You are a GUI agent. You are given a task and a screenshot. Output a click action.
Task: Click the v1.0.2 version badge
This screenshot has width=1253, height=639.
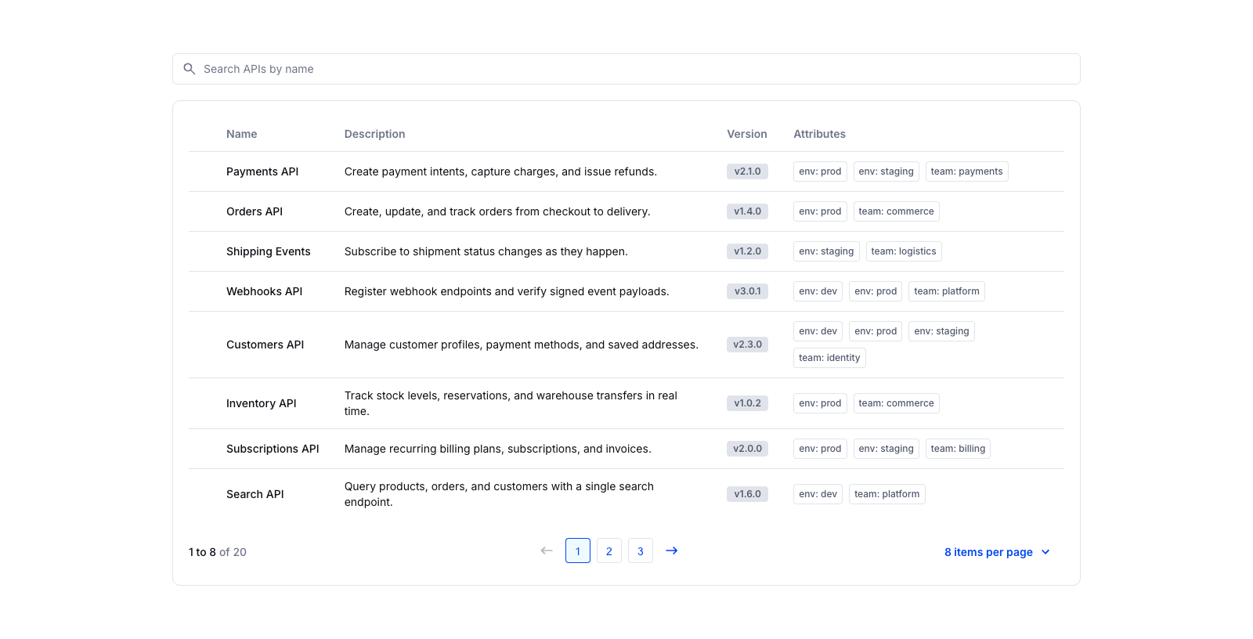coord(747,403)
